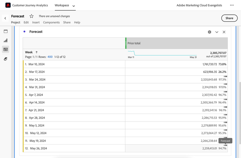
Task: Favorite the Forecast project with star
Action: click(x=31, y=16)
